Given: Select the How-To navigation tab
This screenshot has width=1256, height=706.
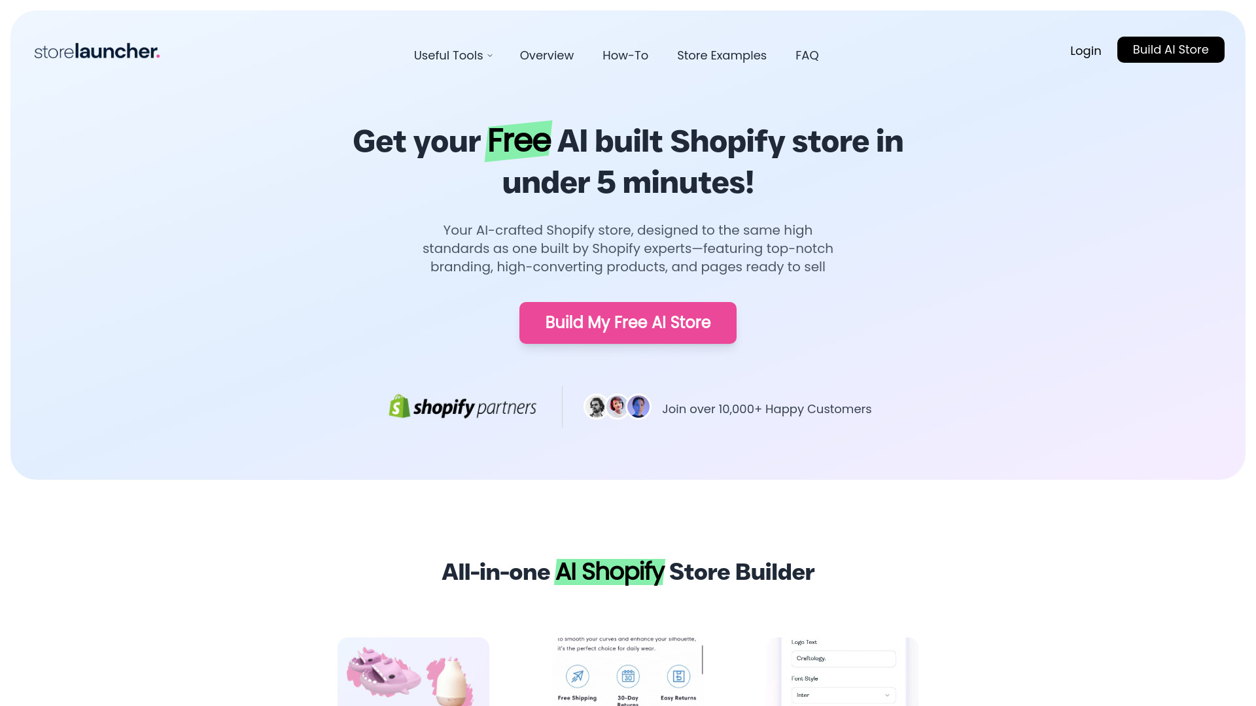Looking at the screenshot, I should pyautogui.click(x=625, y=55).
